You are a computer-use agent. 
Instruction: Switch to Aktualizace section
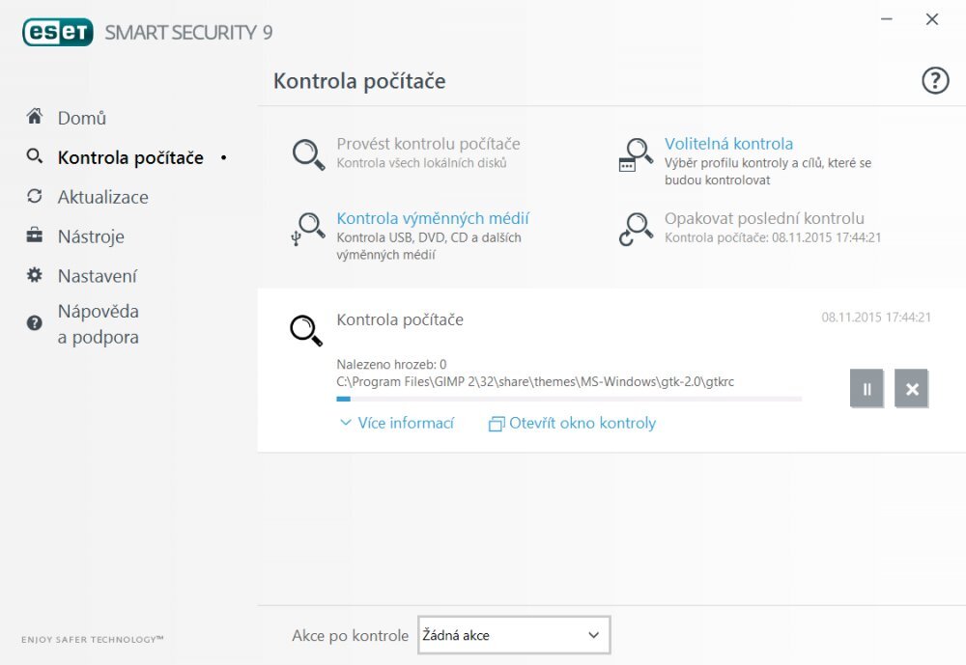click(103, 197)
